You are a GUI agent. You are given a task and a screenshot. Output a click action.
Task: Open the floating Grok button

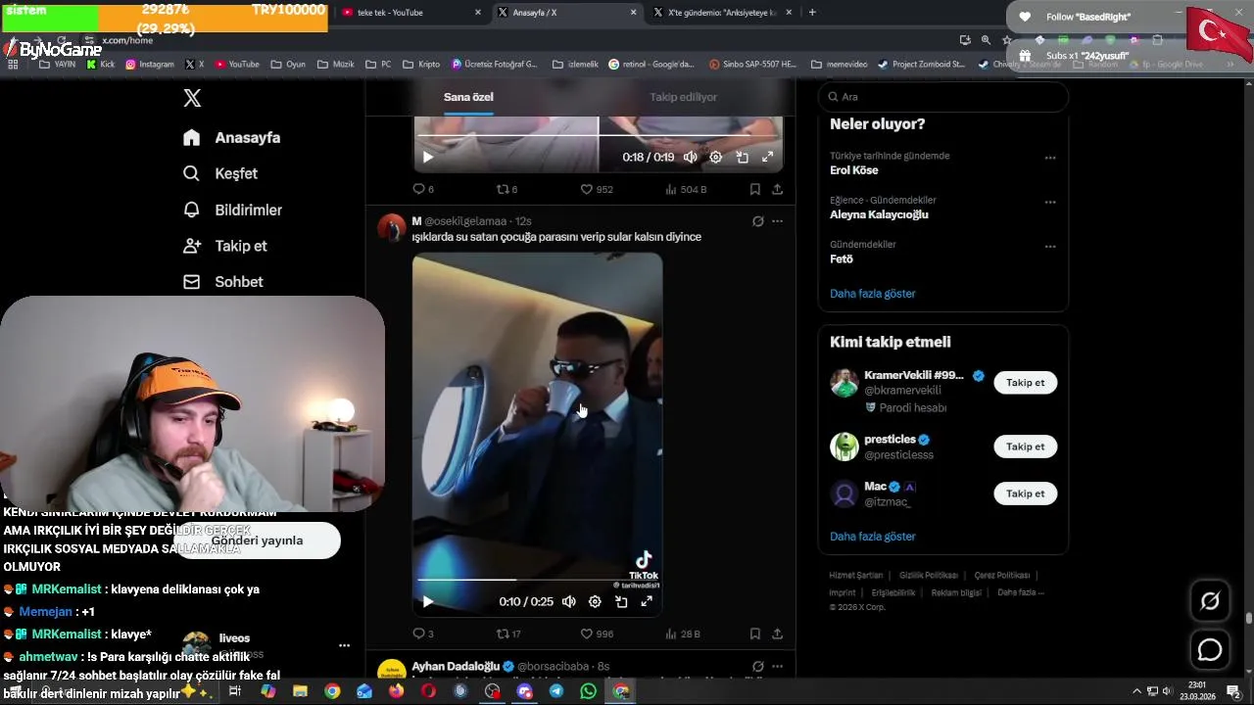[x=1210, y=601]
